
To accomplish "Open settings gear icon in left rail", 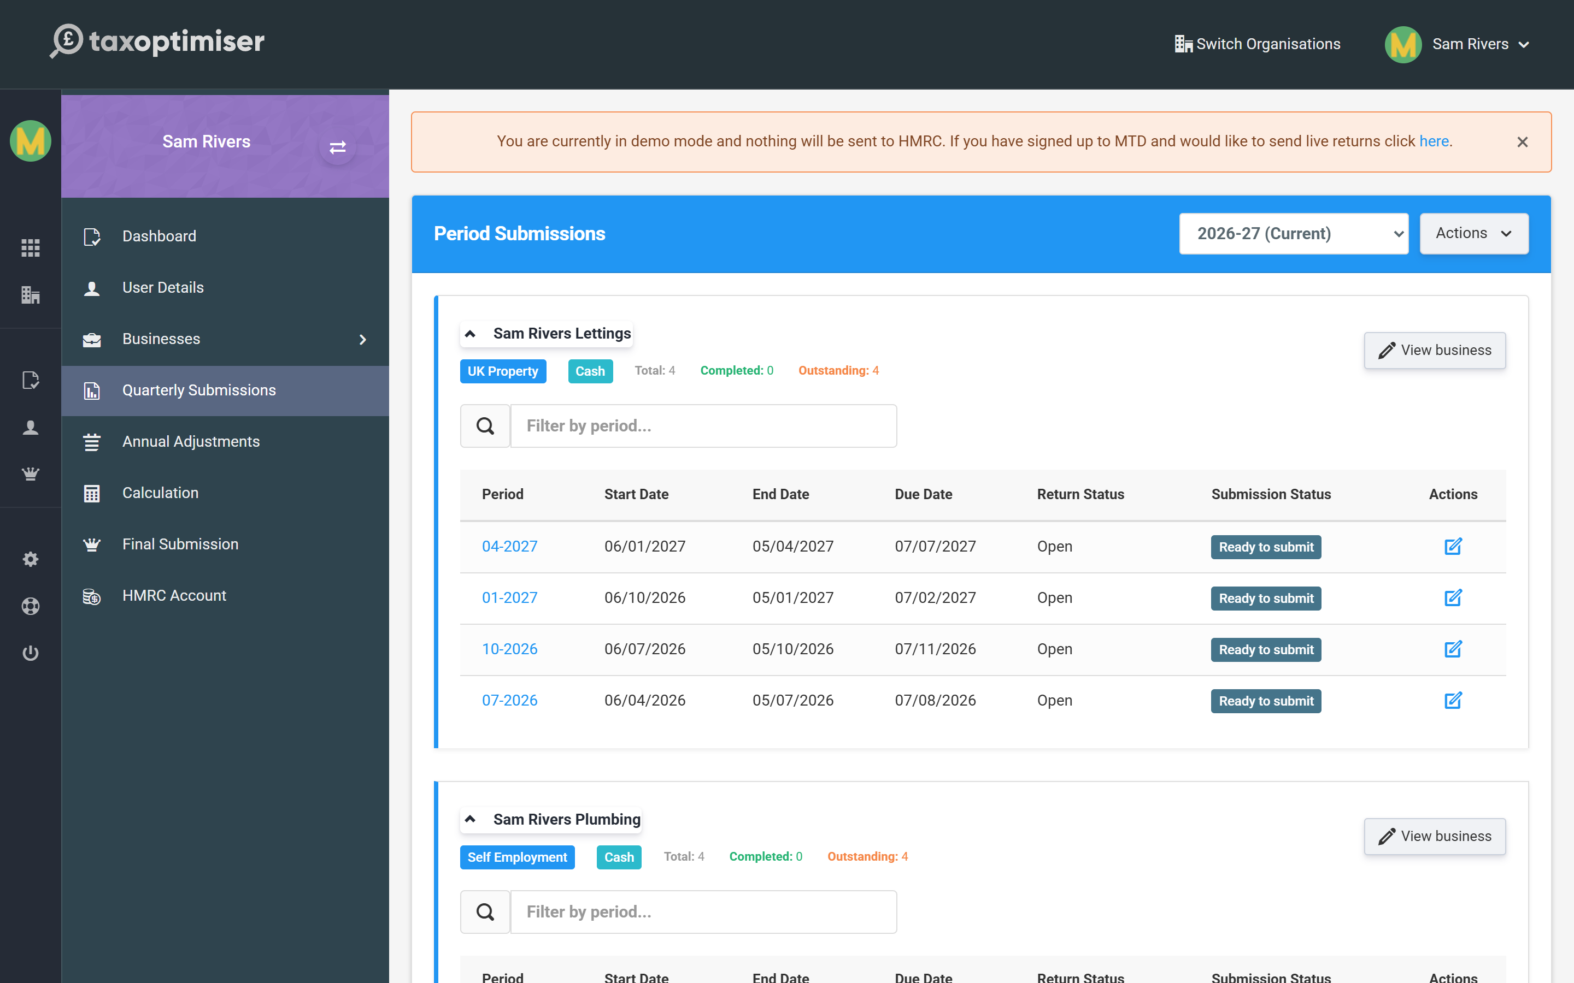I will tap(31, 559).
